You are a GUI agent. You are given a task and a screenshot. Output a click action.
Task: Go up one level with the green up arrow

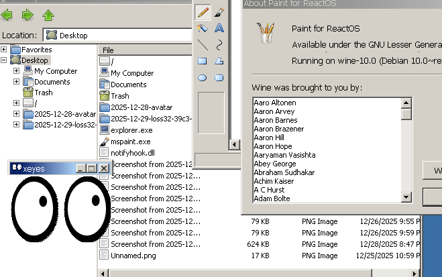tap(48, 15)
